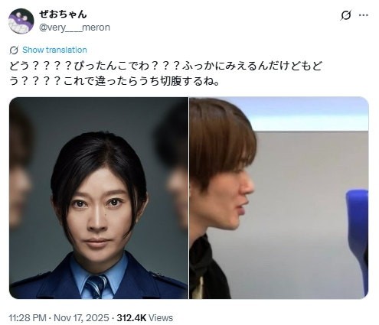Open the left photo of woman in uniform

(x=99, y=198)
